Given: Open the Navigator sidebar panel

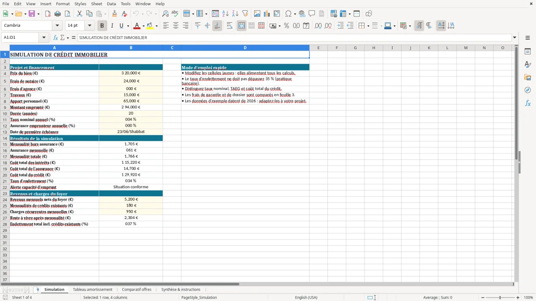Looking at the screenshot, I should point(528,90).
